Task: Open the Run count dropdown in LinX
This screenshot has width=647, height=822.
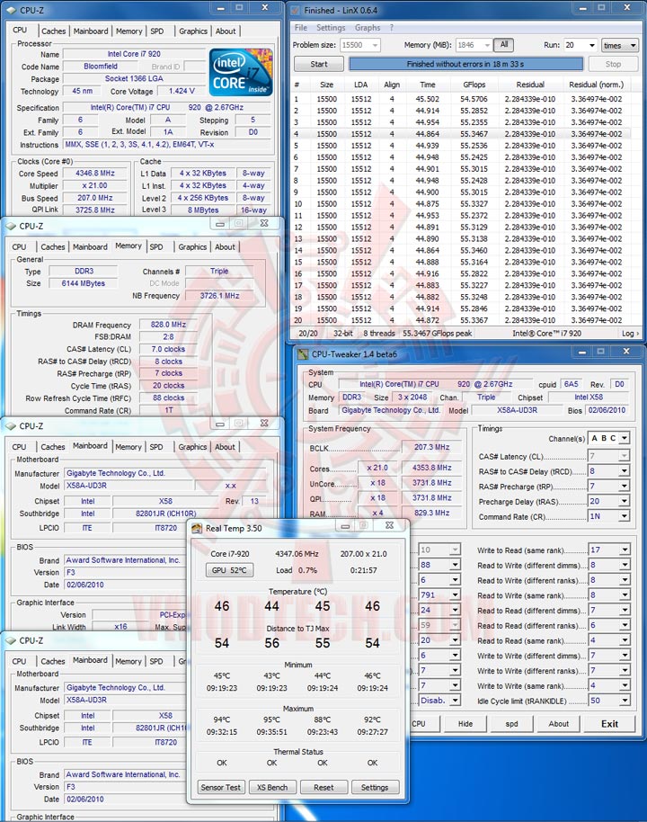Action: [592, 45]
